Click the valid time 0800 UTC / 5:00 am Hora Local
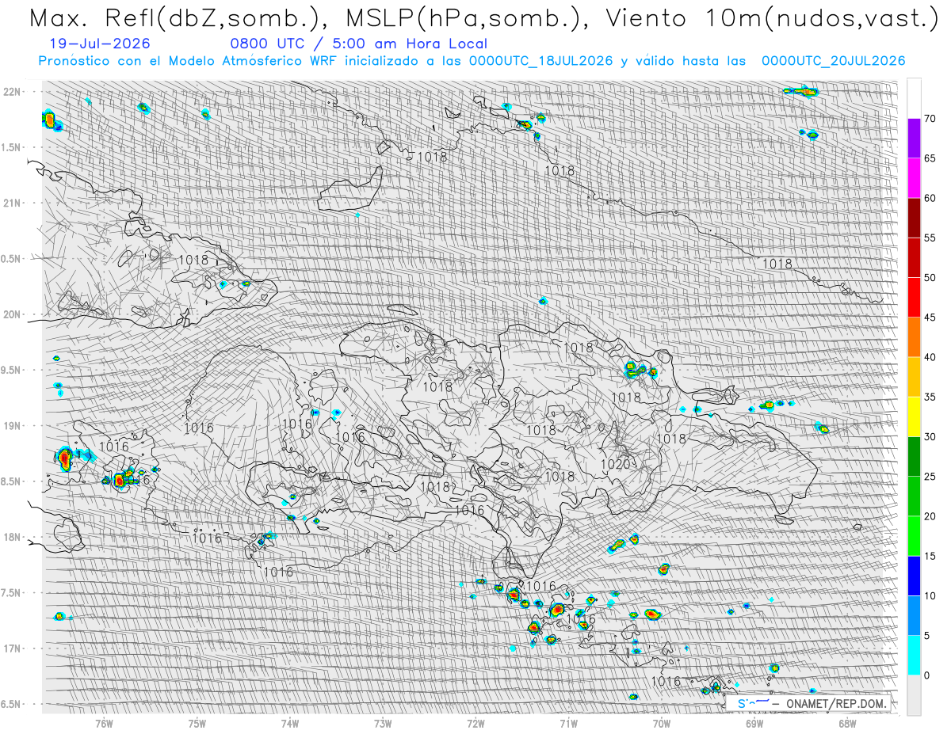 (x=358, y=44)
